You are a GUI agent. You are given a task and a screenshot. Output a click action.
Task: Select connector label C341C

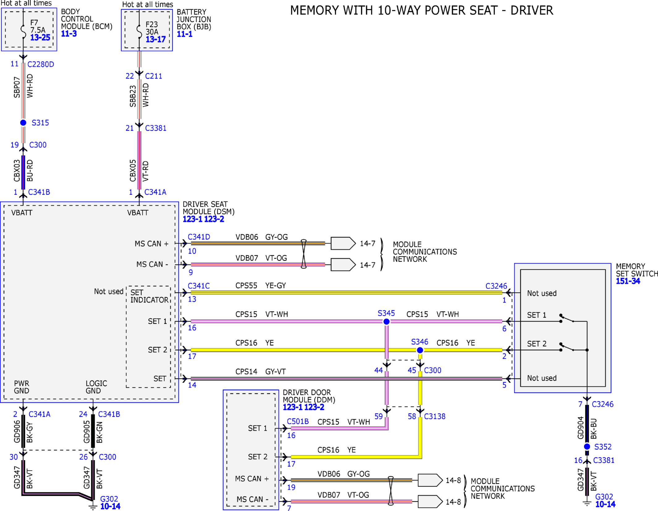[199, 286]
